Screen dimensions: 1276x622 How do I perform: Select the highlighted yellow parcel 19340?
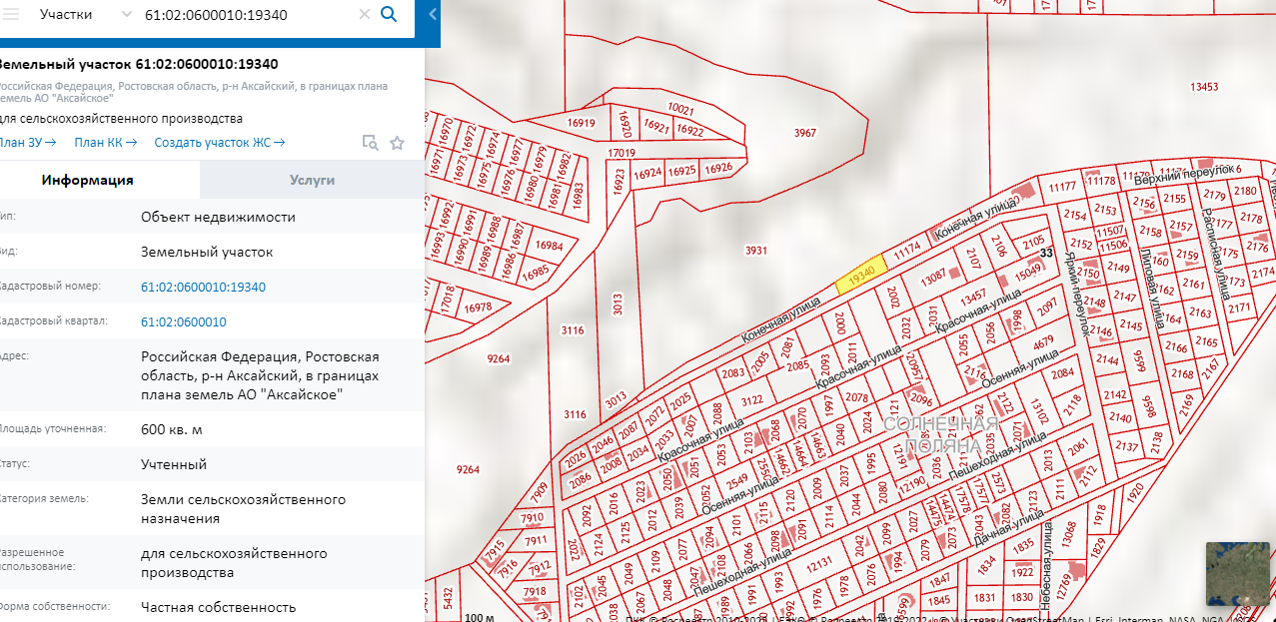click(x=860, y=277)
